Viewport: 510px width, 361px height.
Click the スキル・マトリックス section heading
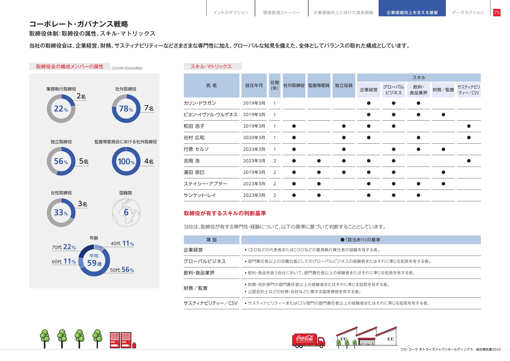point(211,67)
